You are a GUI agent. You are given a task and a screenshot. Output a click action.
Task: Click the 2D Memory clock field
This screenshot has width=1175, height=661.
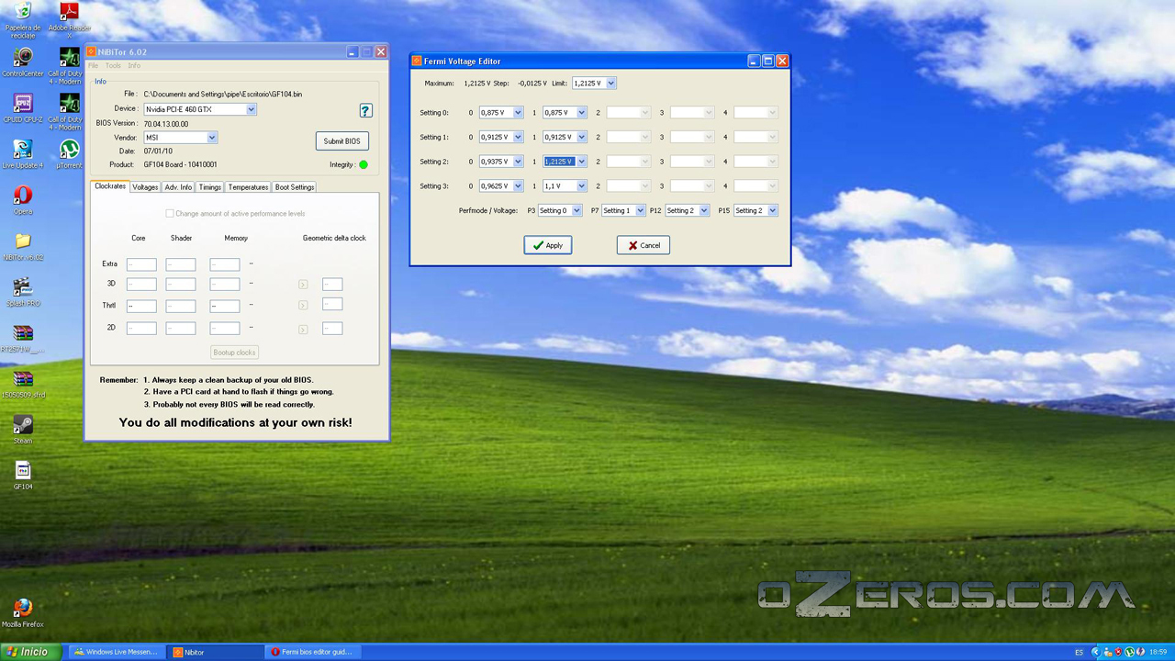225,328
